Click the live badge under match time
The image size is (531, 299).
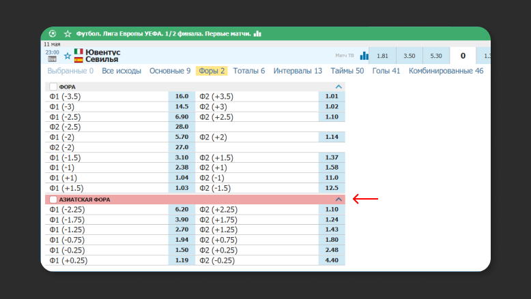(x=52, y=60)
